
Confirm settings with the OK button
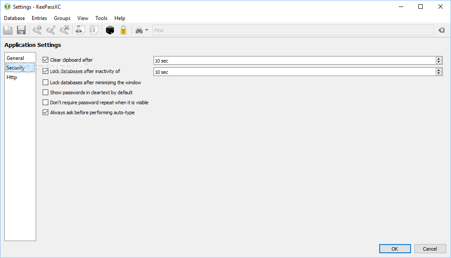(395, 249)
